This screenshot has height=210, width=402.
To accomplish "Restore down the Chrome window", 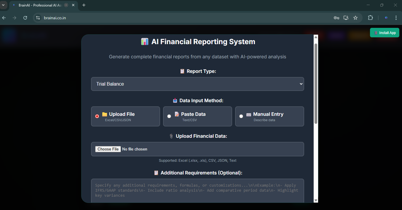I will click(382, 5).
